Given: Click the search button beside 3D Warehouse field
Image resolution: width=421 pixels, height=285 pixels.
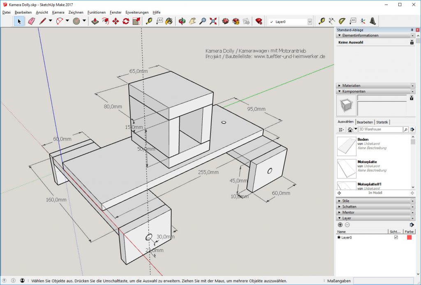Looking at the screenshot, I should 405,129.
